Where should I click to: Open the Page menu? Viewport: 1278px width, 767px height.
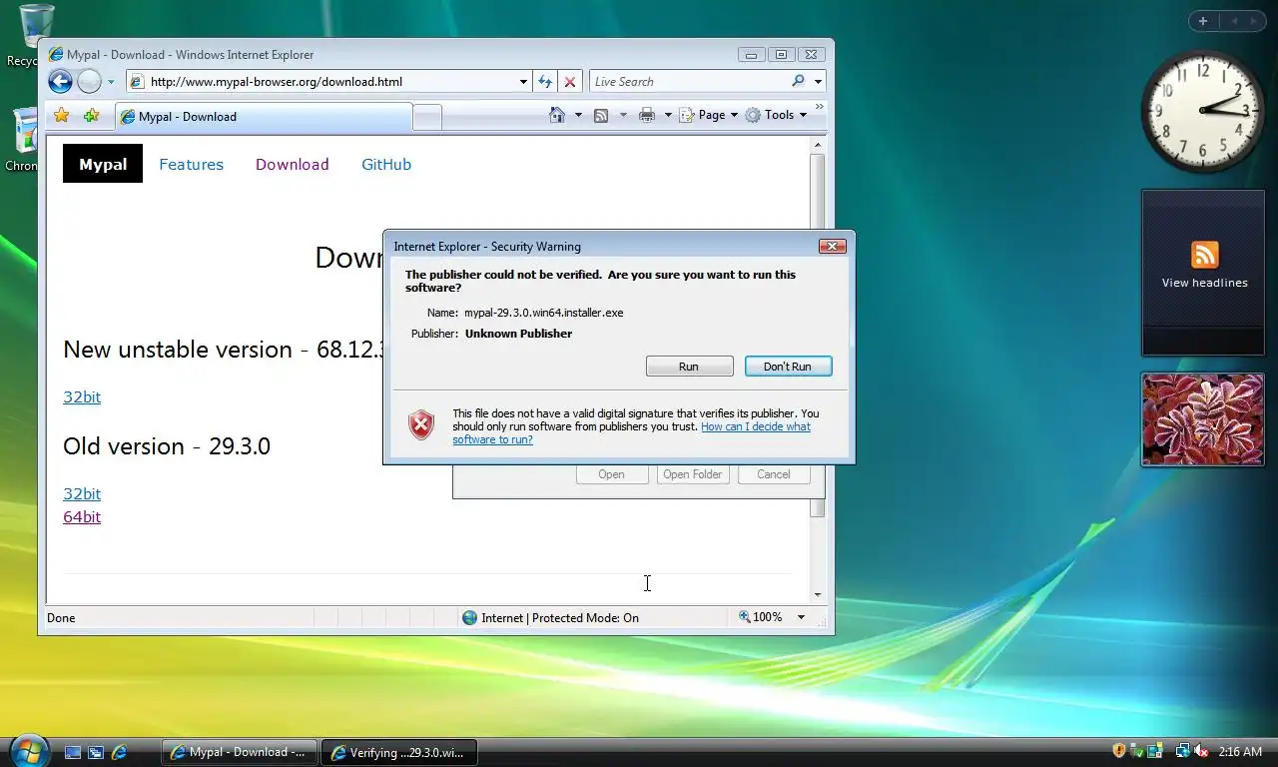pos(709,115)
